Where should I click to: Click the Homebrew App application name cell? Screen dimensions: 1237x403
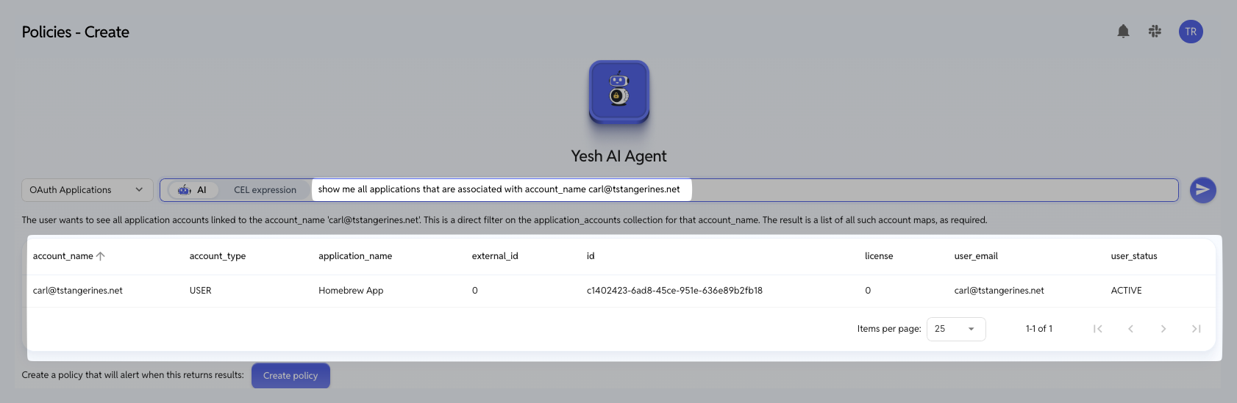351,291
